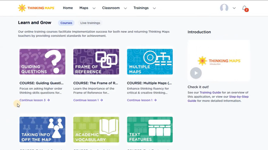Click the user profile avatar
The image size is (268, 150).
pyautogui.click(x=224, y=8)
